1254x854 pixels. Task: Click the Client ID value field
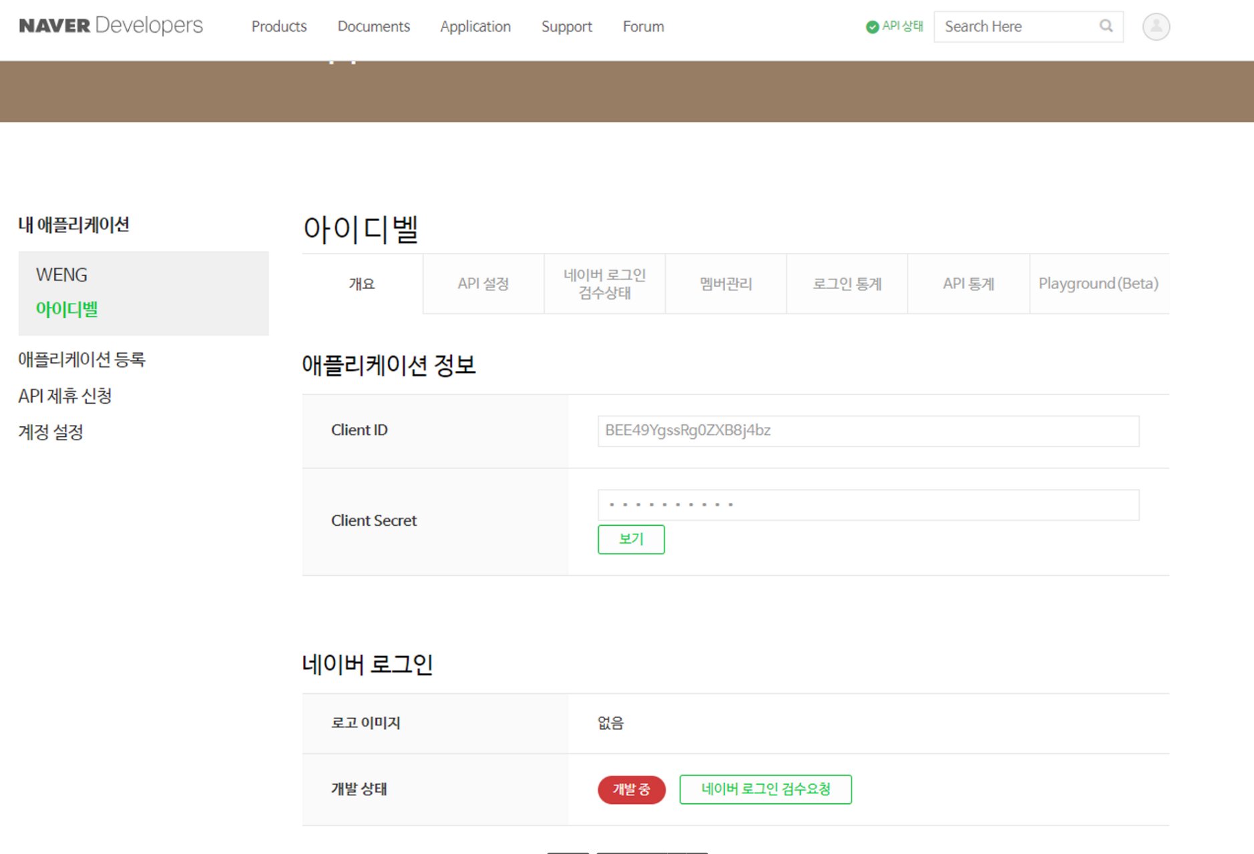tap(868, 431)
